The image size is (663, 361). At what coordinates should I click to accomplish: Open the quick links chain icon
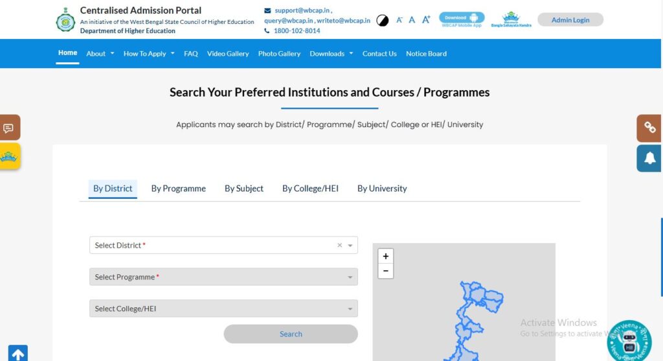pyautogui.click(x=649, y=128)
